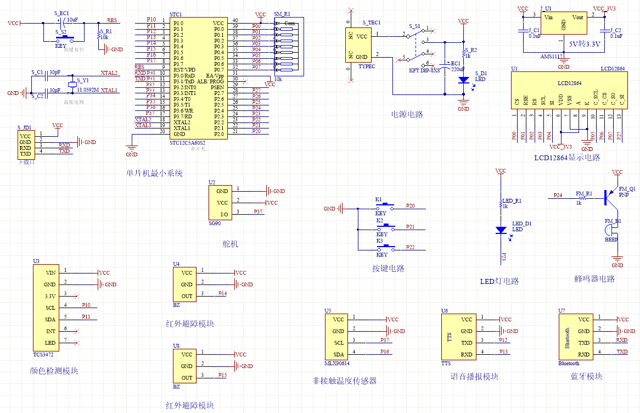Click the MLX90614 temperature sensor block

coord(339,337)
